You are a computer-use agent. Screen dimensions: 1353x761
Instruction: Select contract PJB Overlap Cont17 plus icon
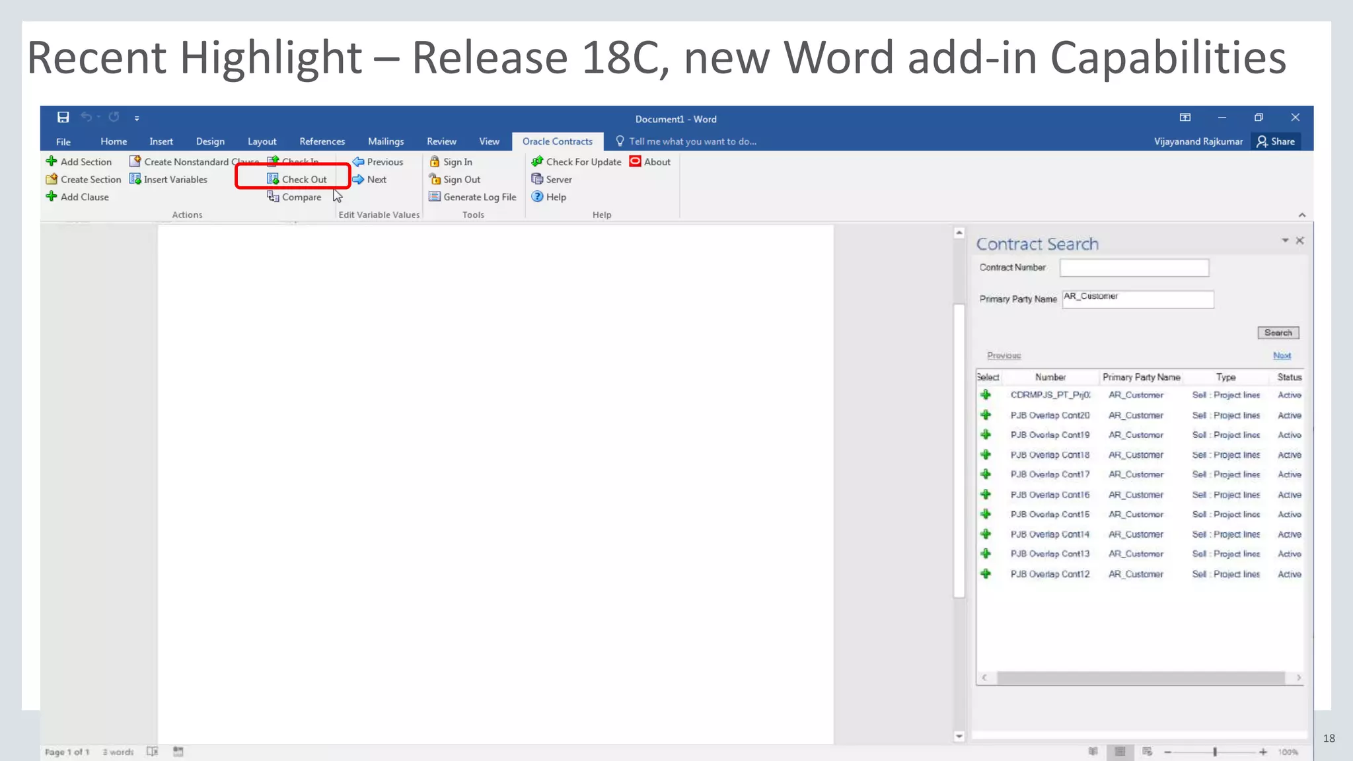pyautogui.click(x=986, y=474)
